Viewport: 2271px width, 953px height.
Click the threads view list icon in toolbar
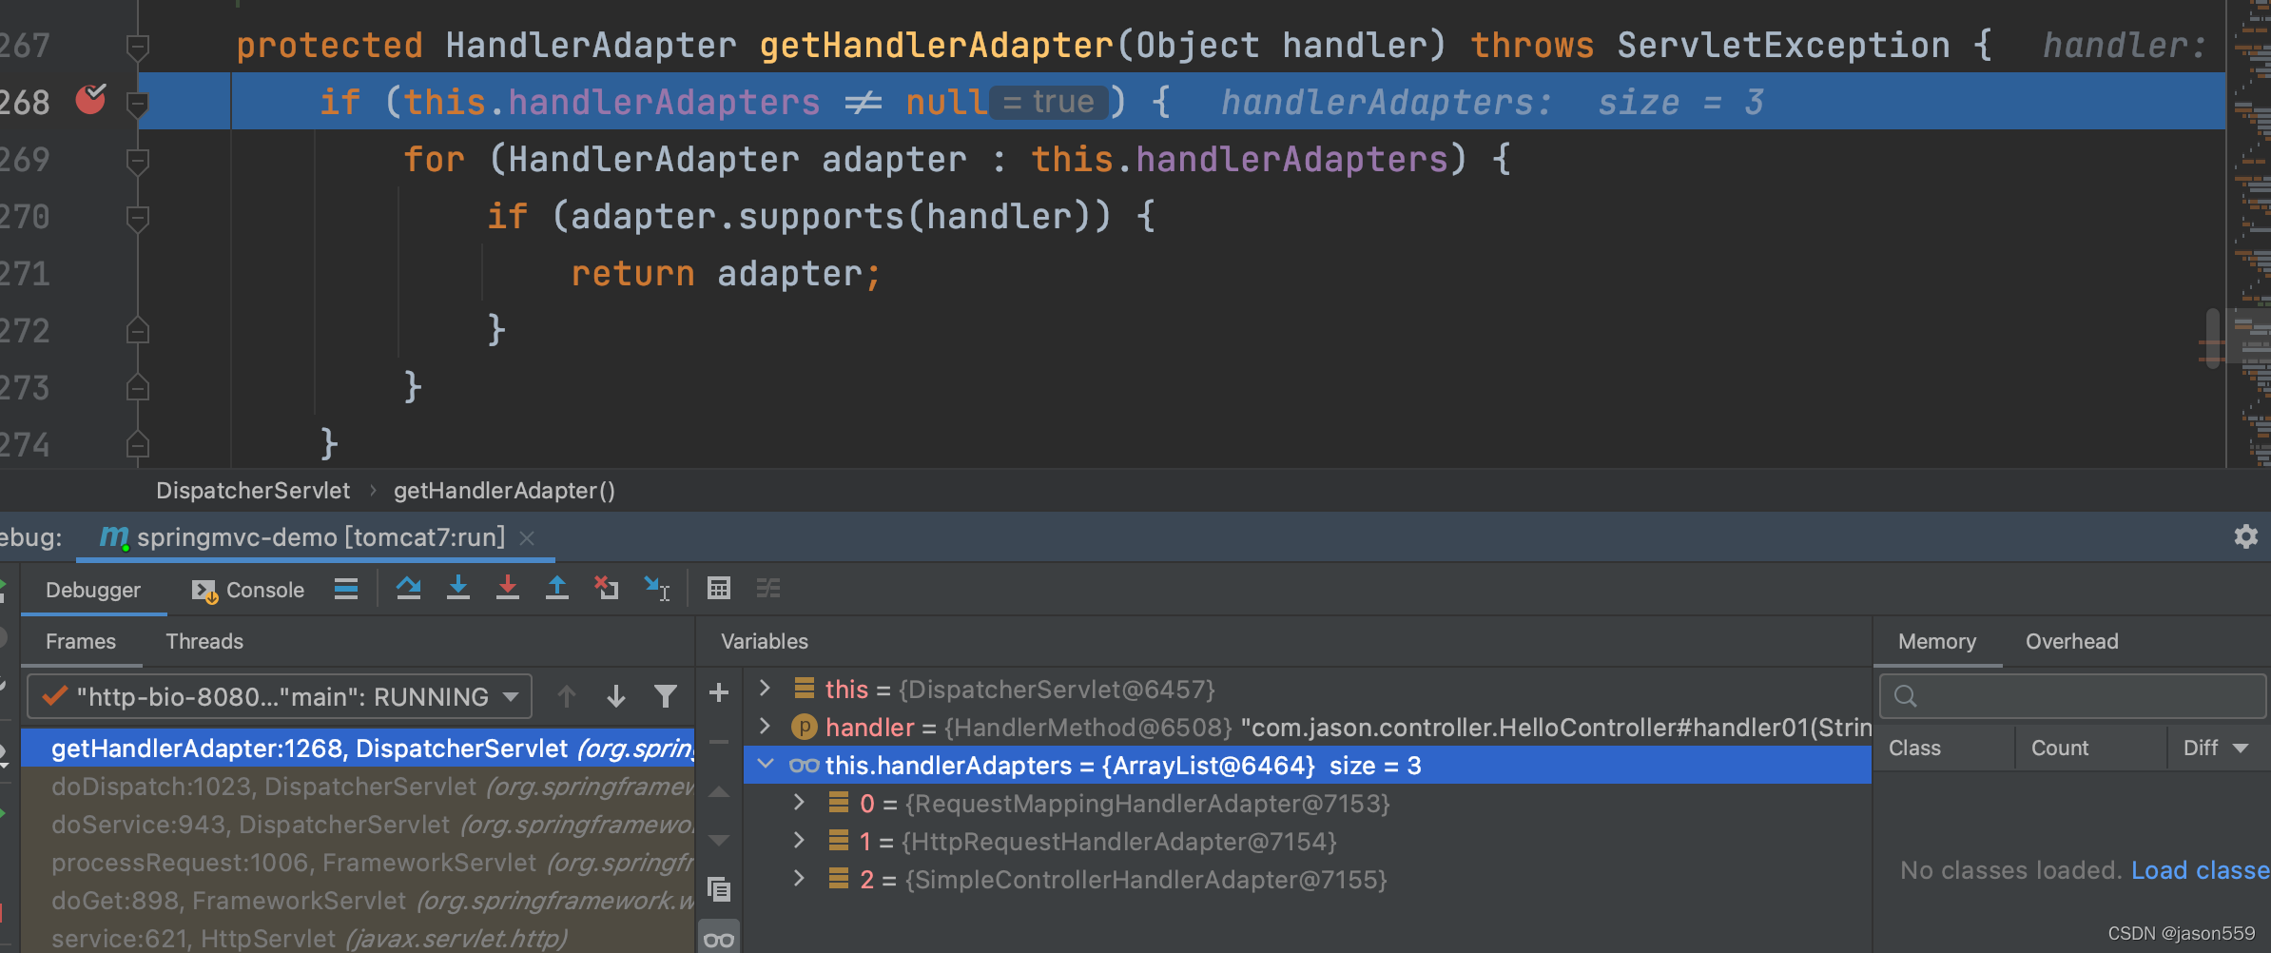point(346,589)
